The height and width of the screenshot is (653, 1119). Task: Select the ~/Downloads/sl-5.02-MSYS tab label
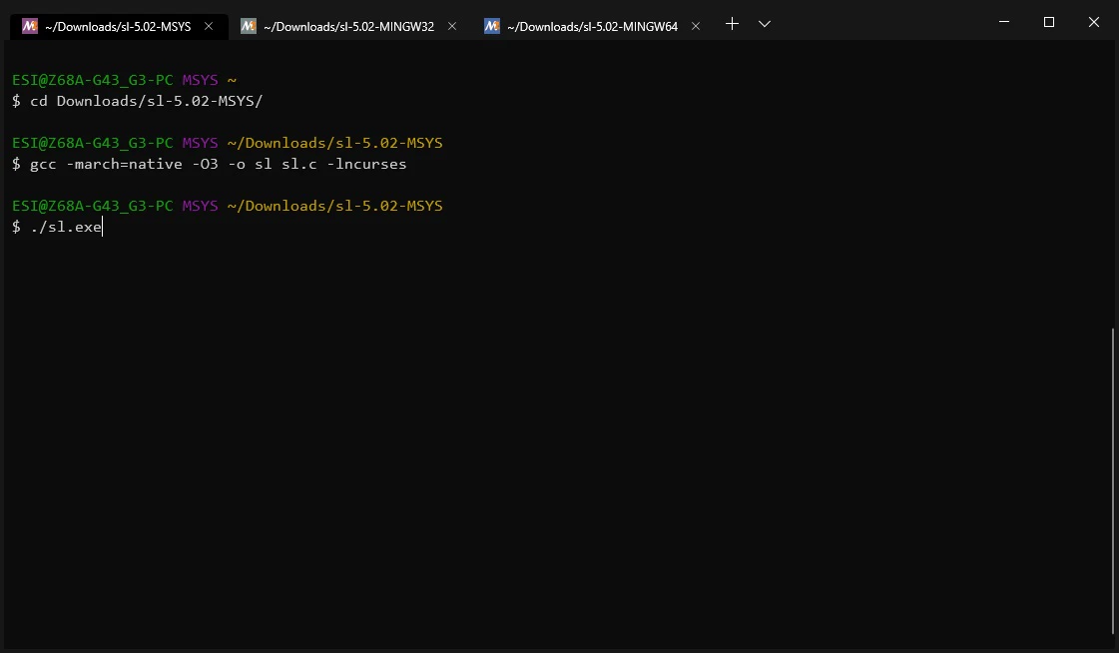(x=118, y=26)
